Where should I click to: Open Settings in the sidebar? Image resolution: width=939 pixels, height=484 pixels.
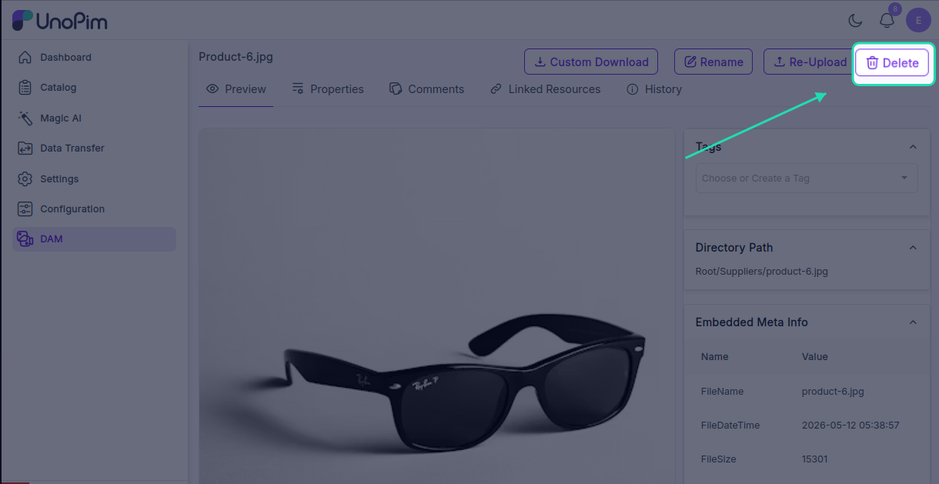(x=94, y=179)
